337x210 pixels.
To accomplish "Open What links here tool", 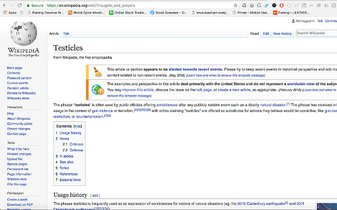I will click(x=18, y=149).
